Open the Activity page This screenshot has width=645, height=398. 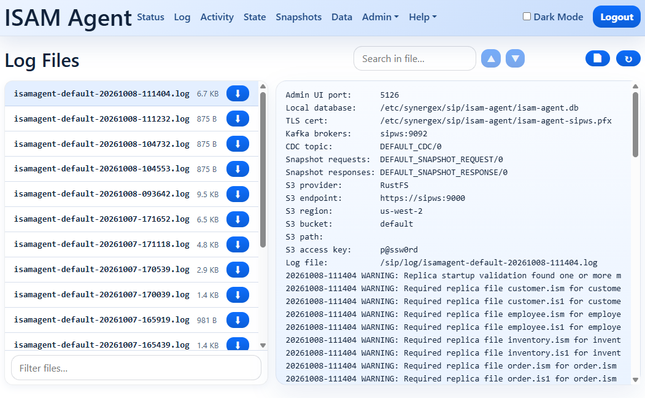[x=217, y=17]
